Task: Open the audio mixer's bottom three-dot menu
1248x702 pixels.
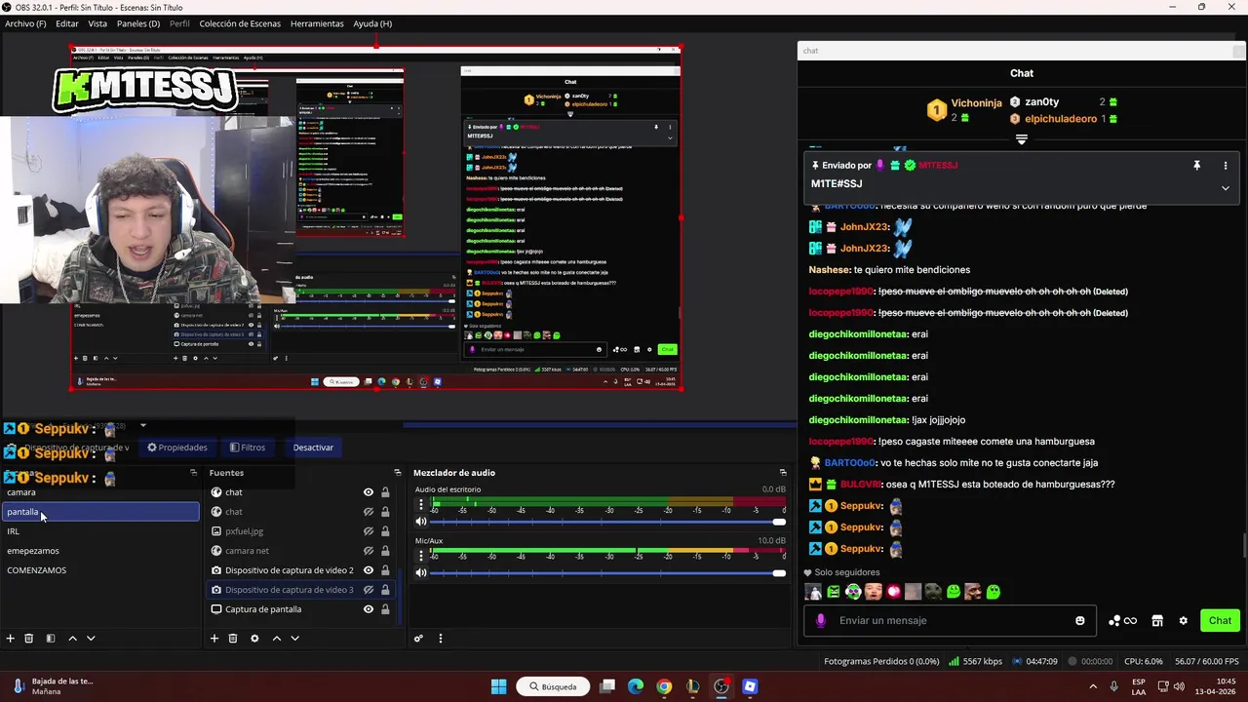Action: [440, 639]
